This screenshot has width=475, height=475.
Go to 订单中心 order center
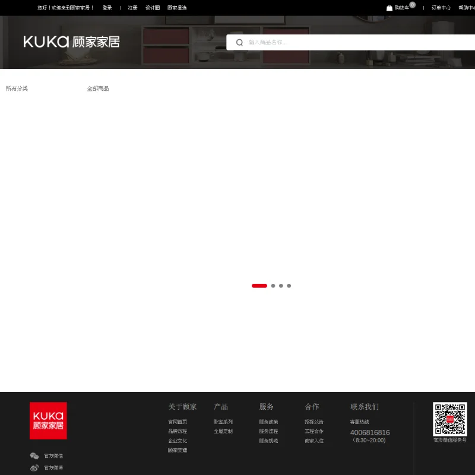(441, 8)
